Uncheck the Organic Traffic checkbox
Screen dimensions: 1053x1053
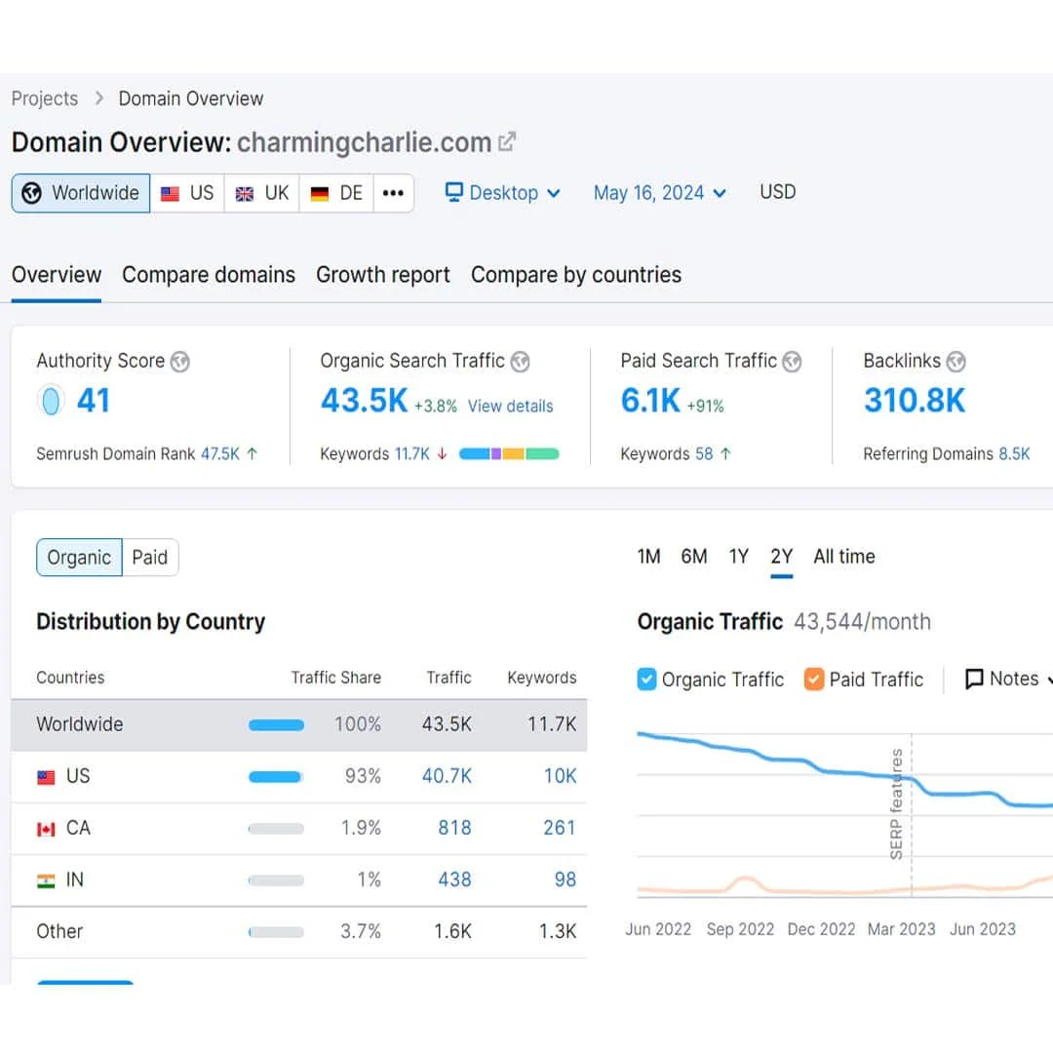[x=646, y=679]
